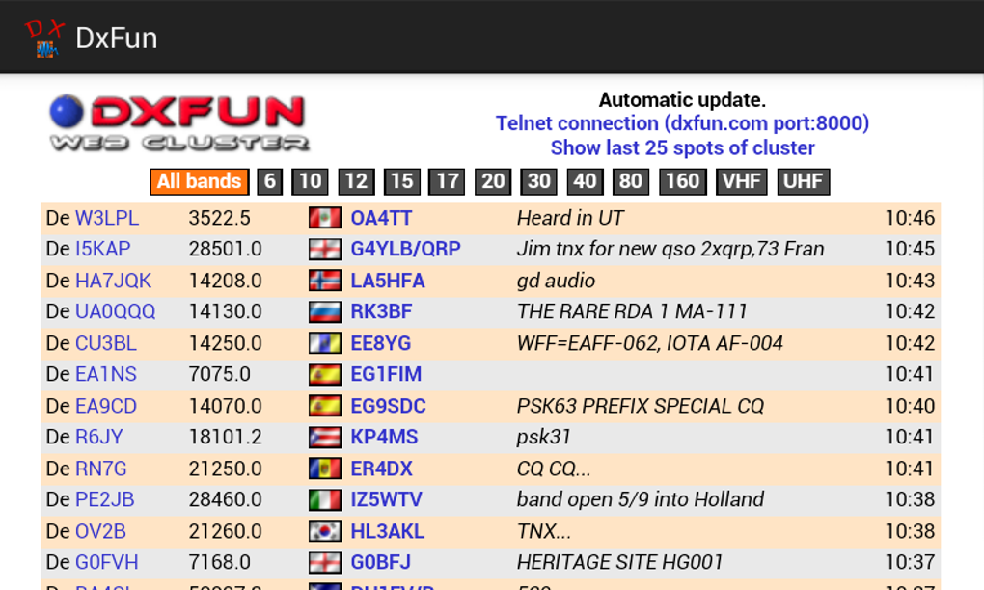Open spotter callsign OV2B
The image size is (984, 590).
point(100,532)
